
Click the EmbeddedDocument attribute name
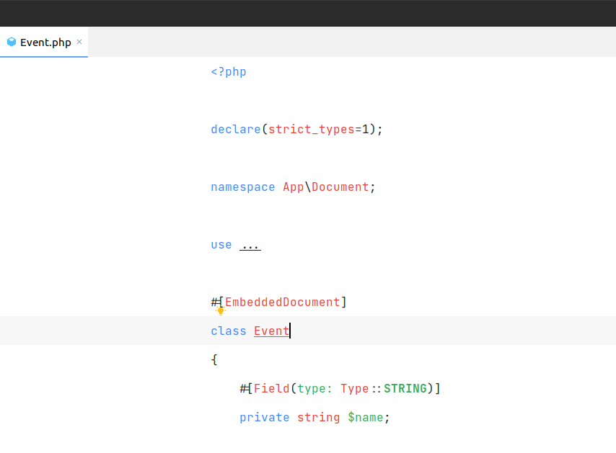[282, 302]
